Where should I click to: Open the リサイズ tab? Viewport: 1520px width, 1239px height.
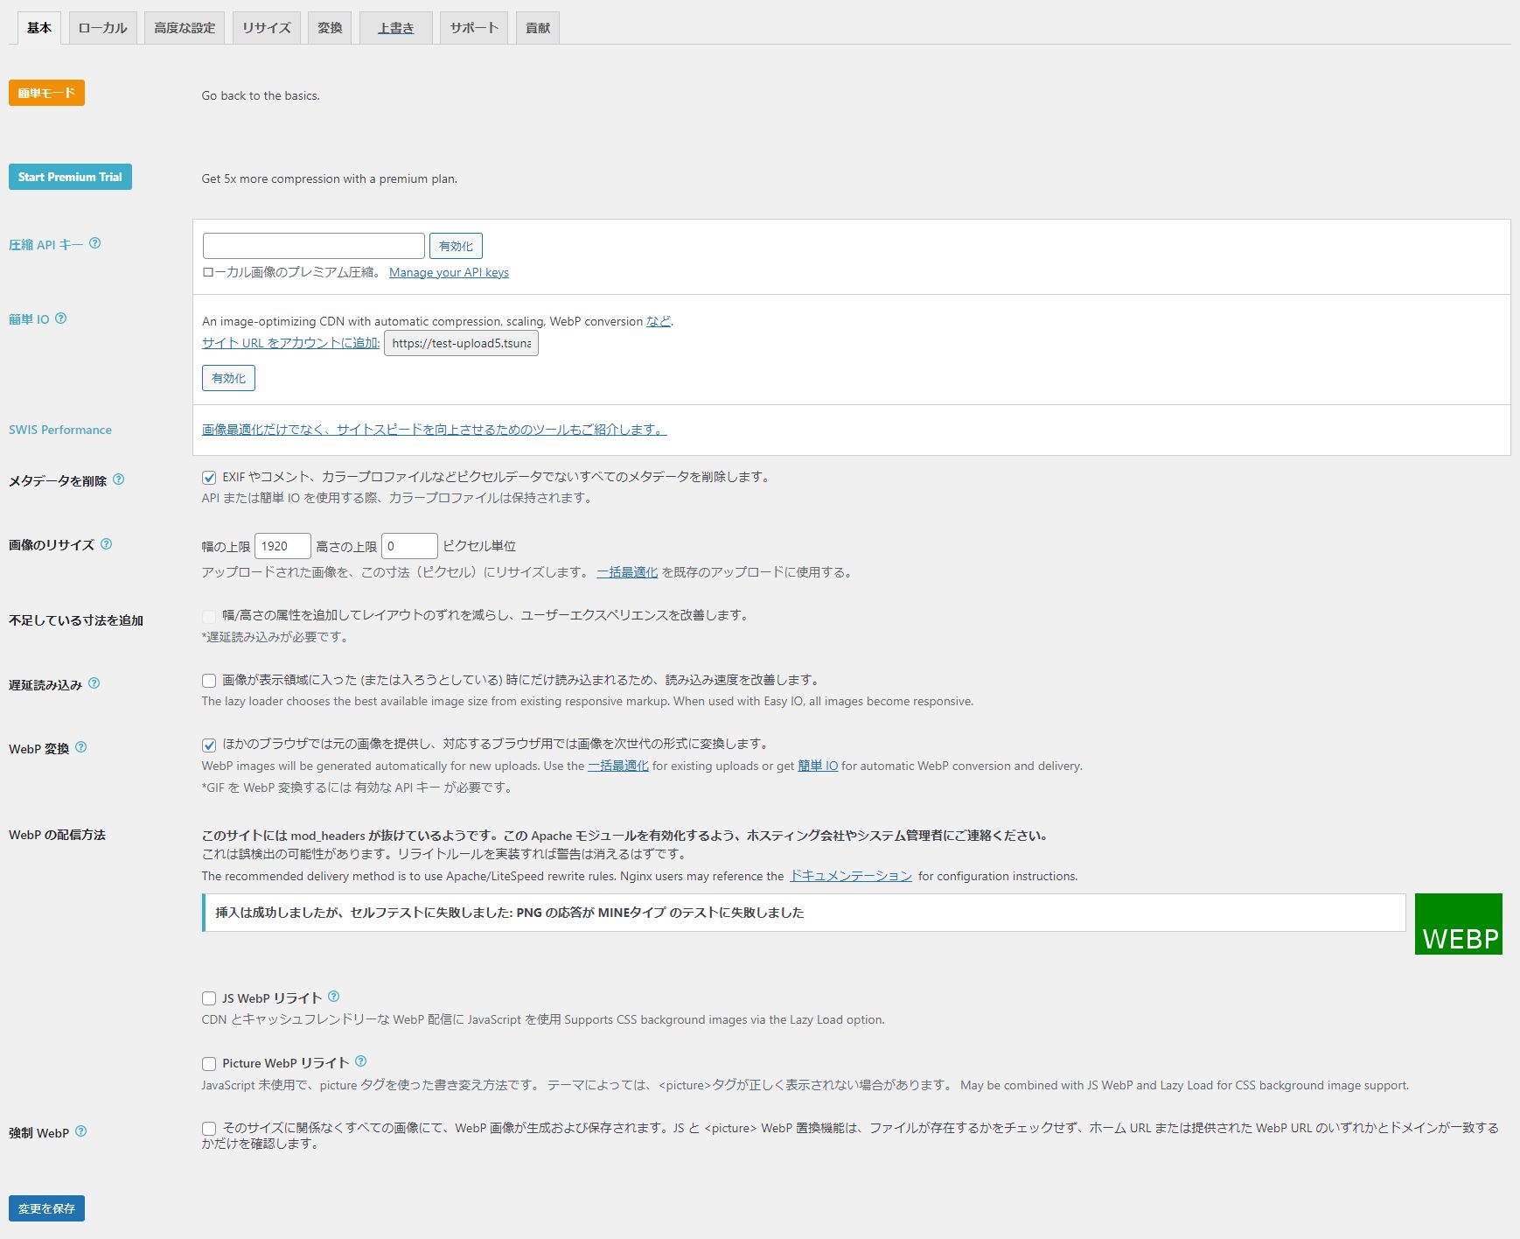point(266,28)
